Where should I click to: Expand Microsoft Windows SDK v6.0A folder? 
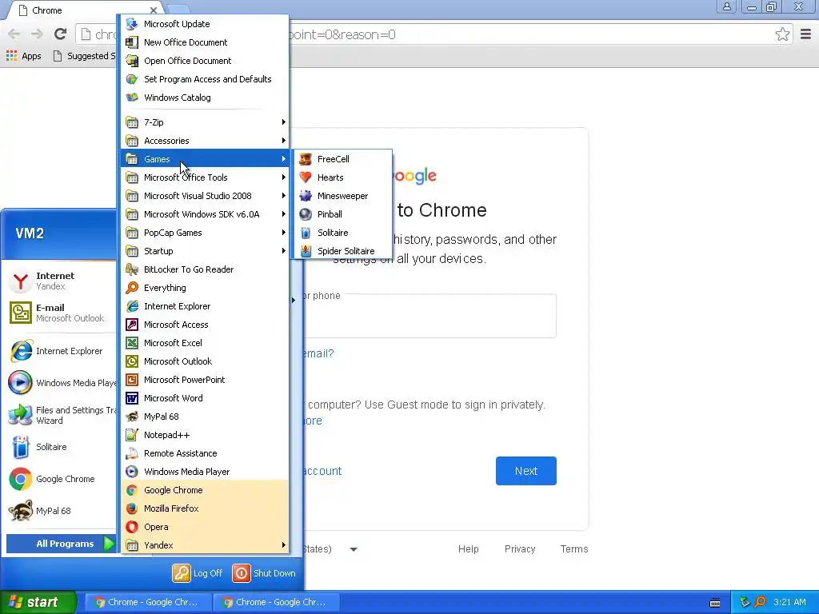205,214
